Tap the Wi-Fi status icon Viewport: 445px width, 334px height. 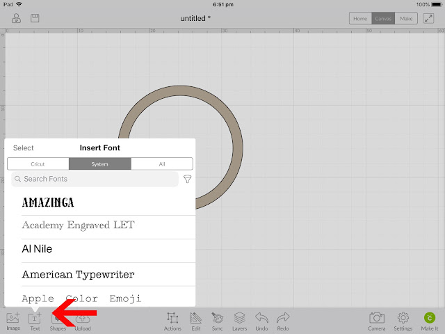coord(19,4)
